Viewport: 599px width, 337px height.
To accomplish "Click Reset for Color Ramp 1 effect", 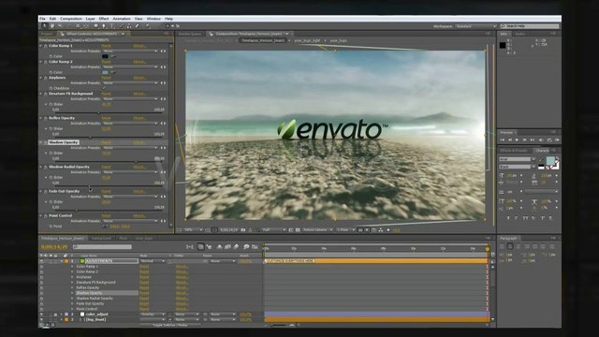I will [x=106, y=46].
